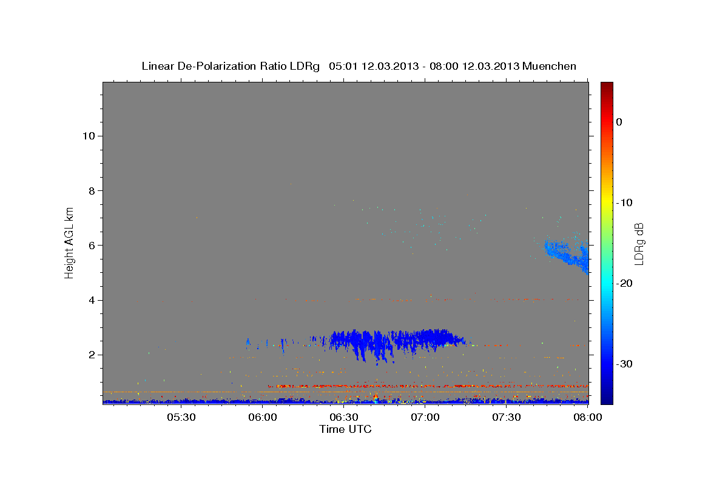This screenshot has width=728, height=485.
Task: Pick the cyan band of the colorbar
Action: point(607,282)
